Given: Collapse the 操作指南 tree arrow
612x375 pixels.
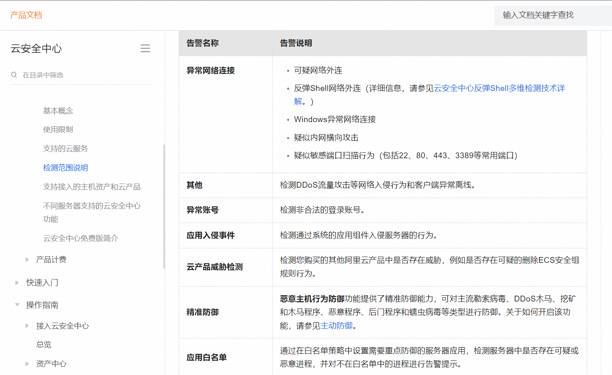Looking at the screenshot, I should [17, 305].
